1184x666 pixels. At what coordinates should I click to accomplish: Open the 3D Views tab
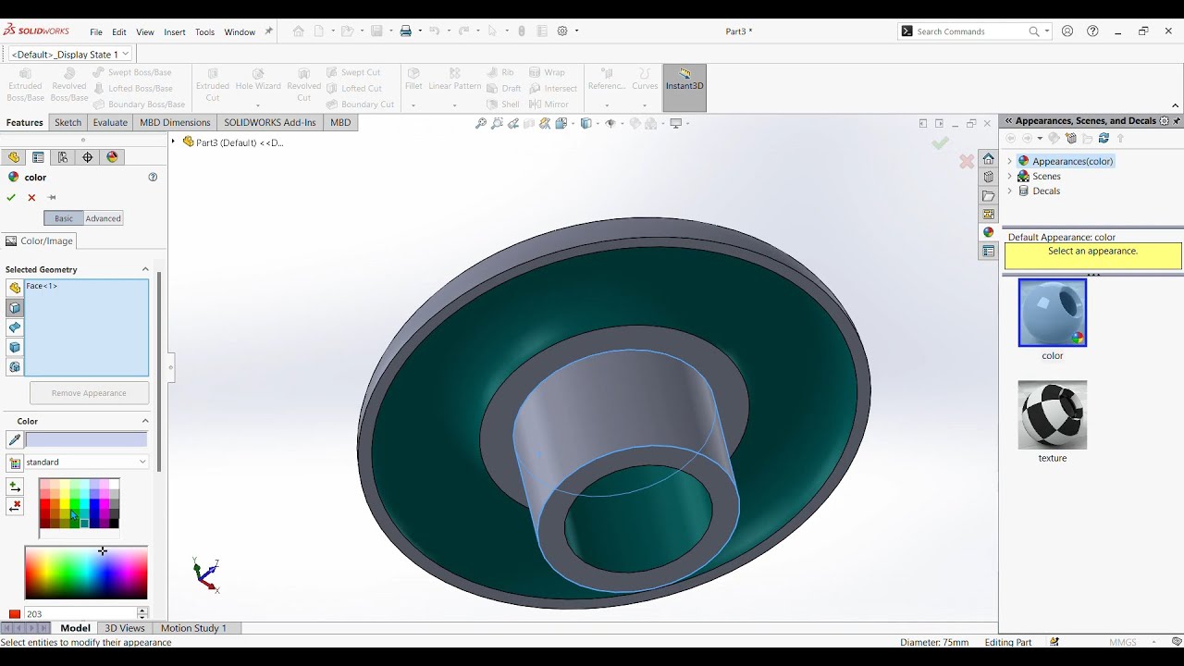(x=125, y=628)
